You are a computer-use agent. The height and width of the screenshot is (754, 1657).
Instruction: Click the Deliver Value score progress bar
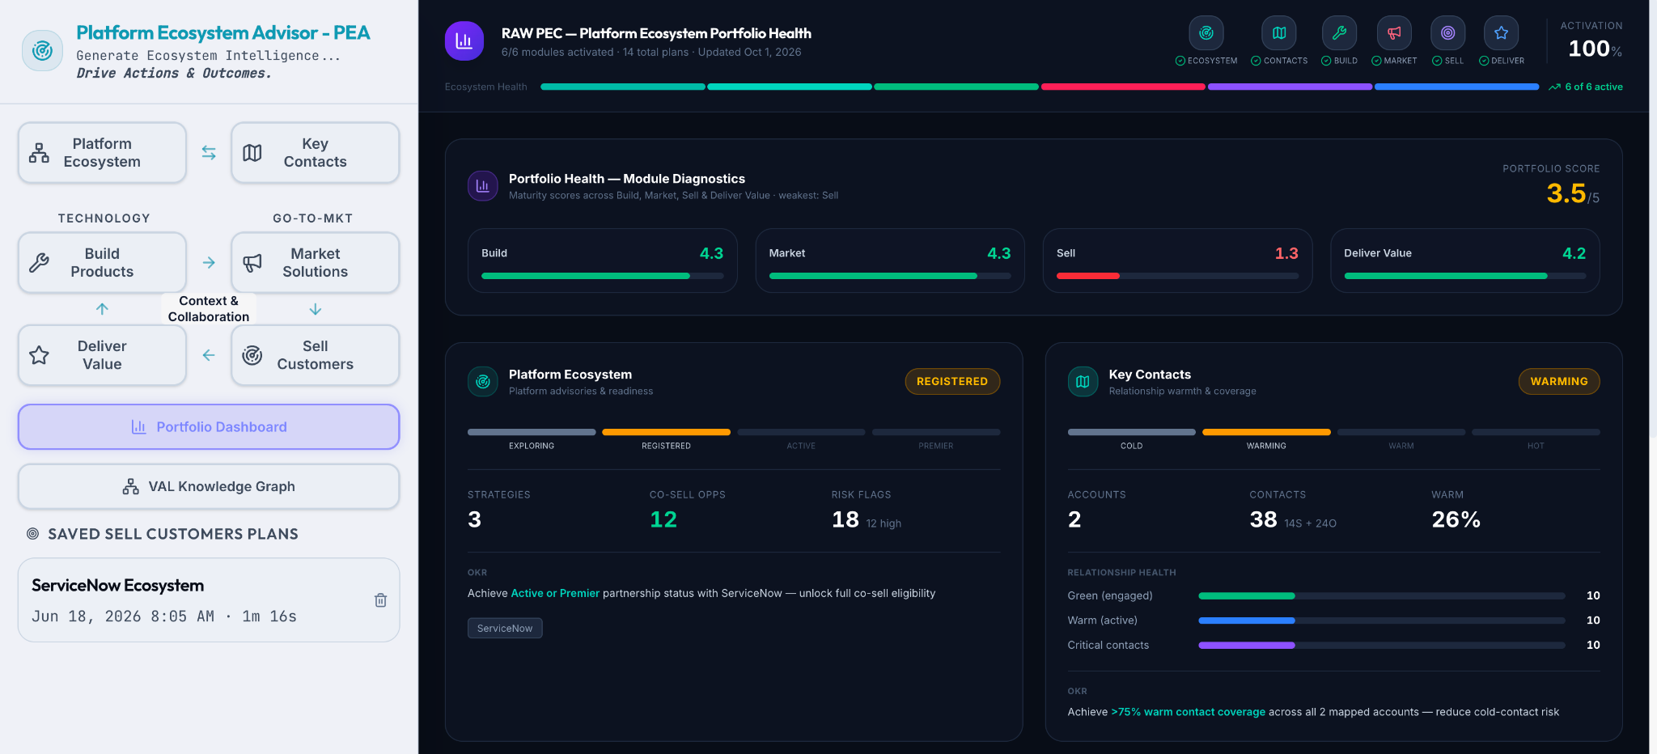tap(1465, 276)
